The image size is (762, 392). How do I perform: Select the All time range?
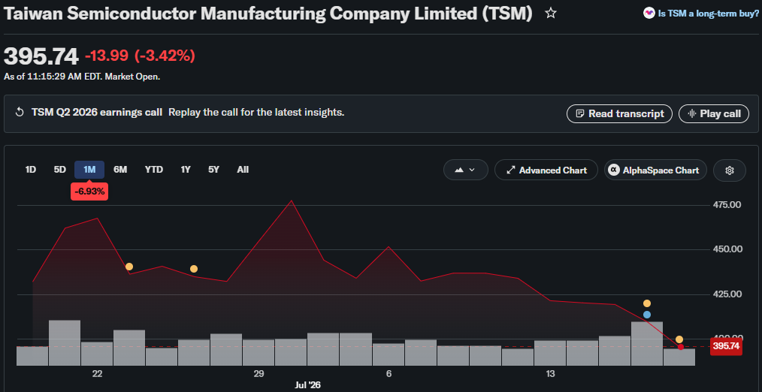click(x=243, y=170)
